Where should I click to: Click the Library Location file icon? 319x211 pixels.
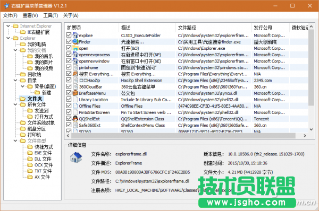coord(75,100)
